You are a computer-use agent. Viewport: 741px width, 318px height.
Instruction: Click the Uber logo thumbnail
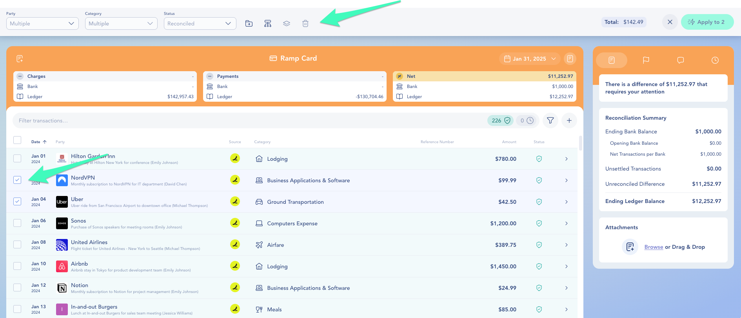click(62, 202)
